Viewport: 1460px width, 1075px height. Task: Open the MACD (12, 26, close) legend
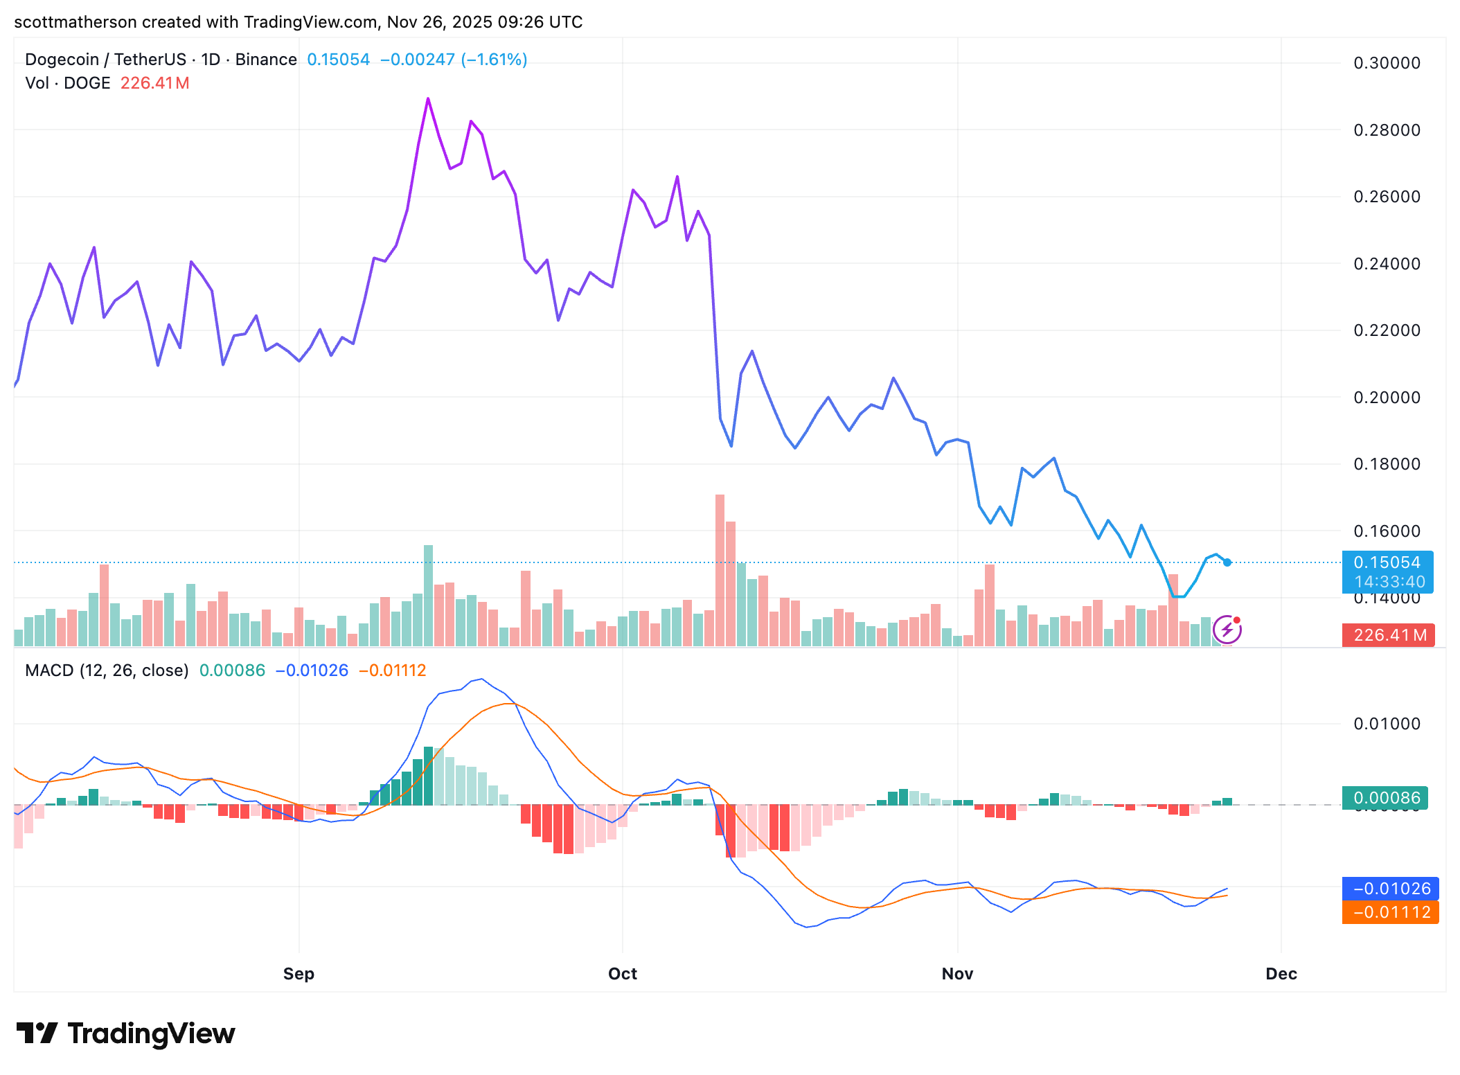(x=107, y=670)
